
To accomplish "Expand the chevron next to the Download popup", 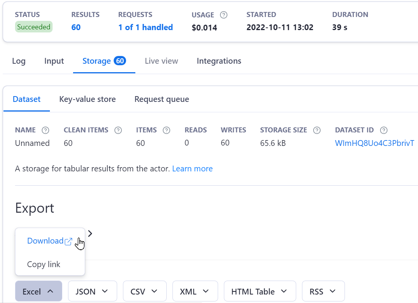I will (x=90, y=233).
